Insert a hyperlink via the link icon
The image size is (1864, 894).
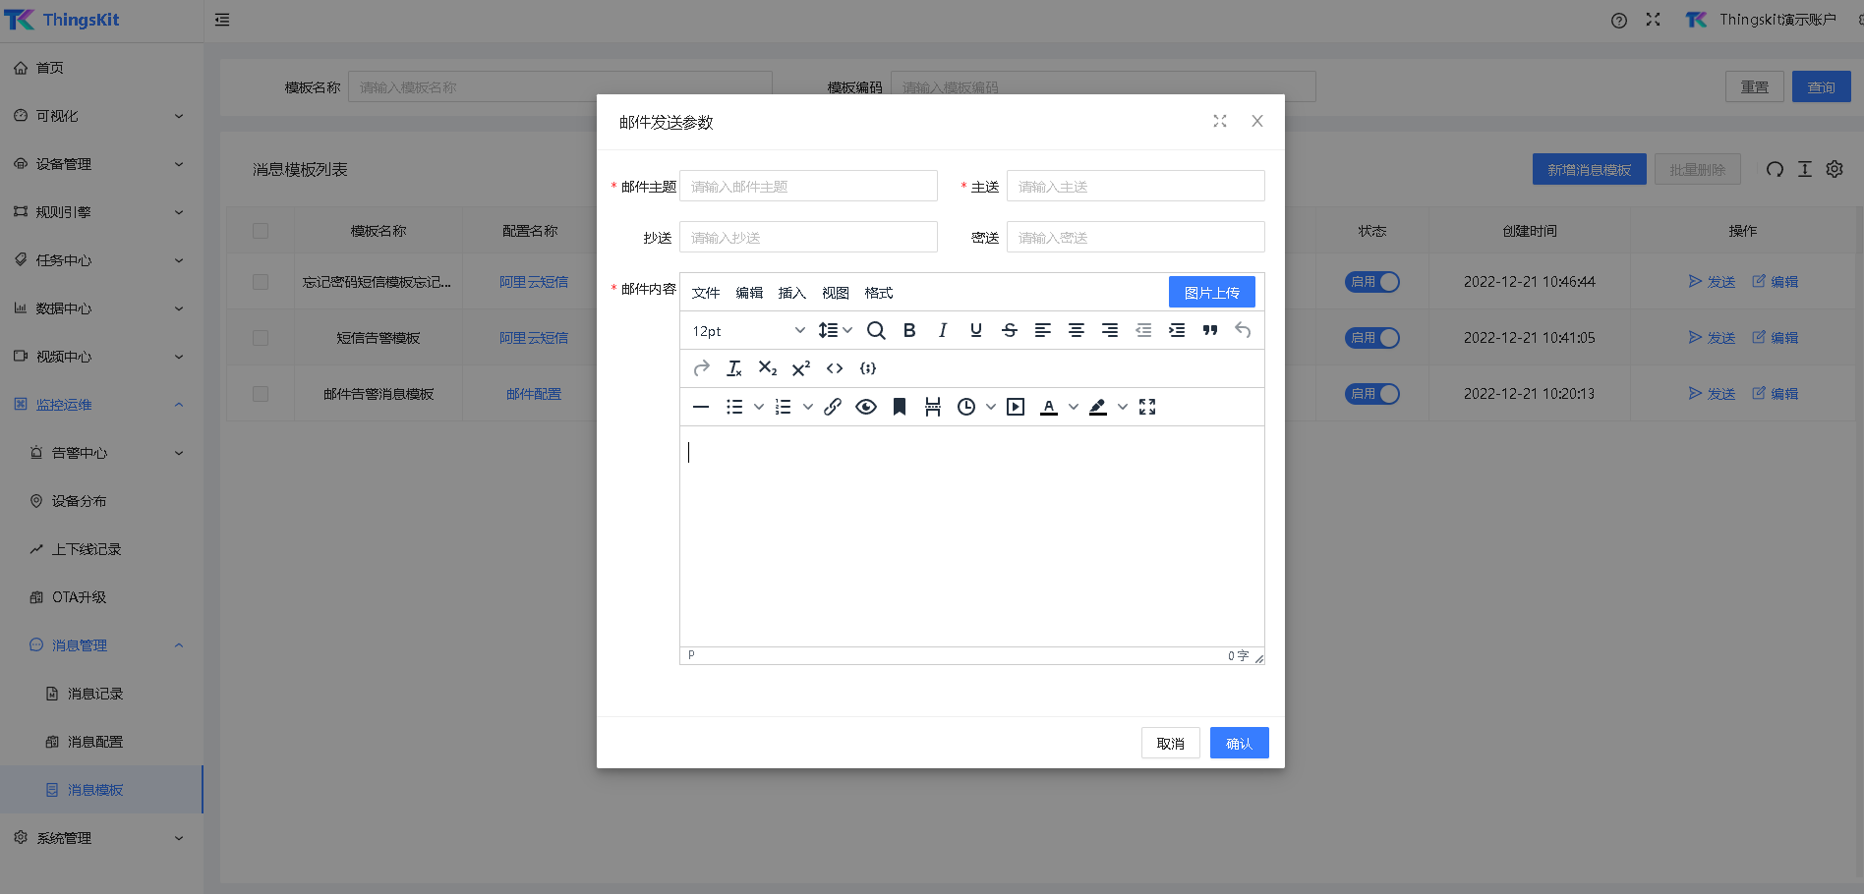click(833, 407)
